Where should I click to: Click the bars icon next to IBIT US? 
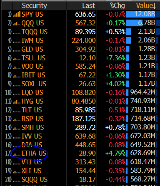pyautogui.click(x=17, y=75)
